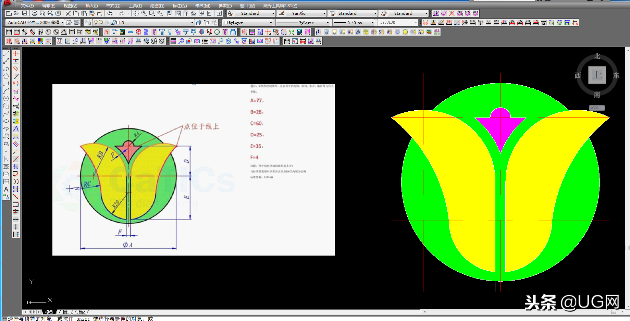This screenshot has width=630, height=321.
Task: Open the 0.40 mm lineweight dropdown
Action: (372, 23)
